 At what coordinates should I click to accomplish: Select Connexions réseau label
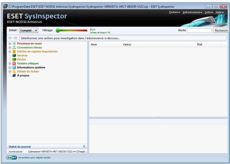point(29,48)
